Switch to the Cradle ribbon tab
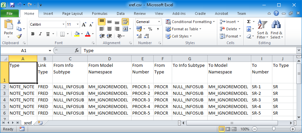The width and height of the screenshot is (302, 133). coord(200,13)
